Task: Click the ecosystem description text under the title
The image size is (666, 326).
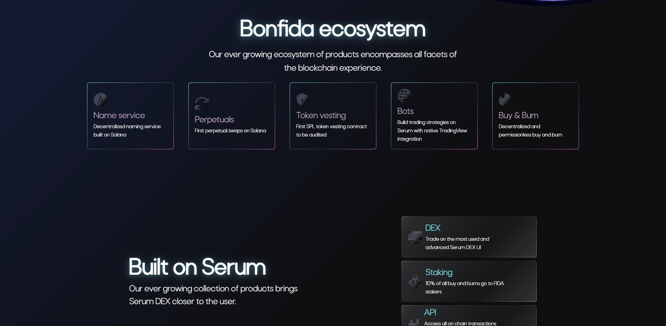Action: point(333,61)
